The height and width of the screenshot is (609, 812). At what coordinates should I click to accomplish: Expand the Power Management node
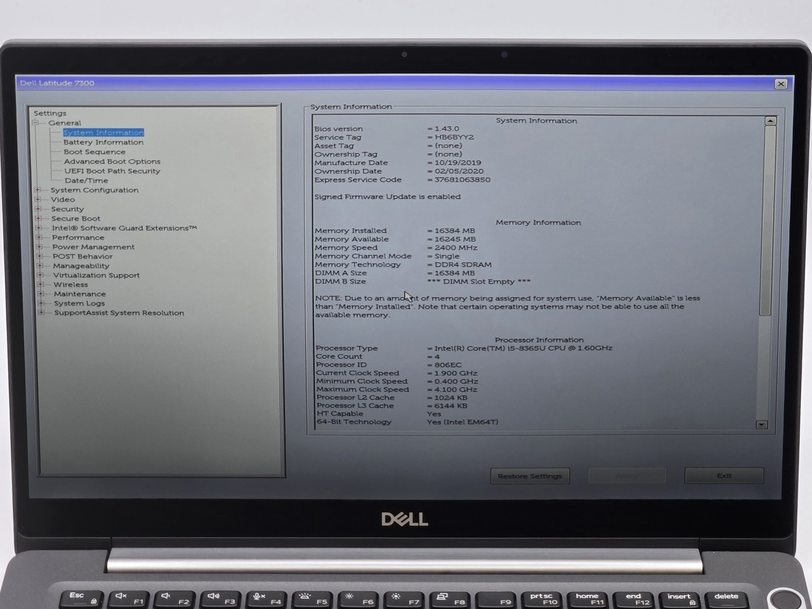[x=39, y=247]
